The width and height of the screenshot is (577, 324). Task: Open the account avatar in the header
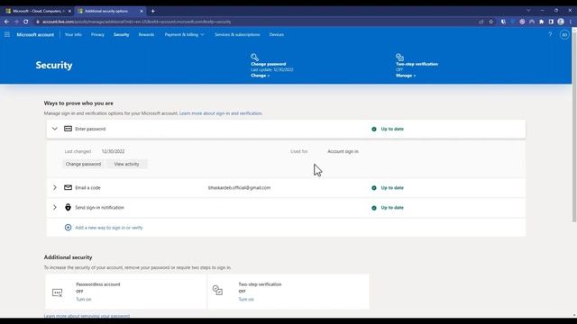(x=564, y=34)
